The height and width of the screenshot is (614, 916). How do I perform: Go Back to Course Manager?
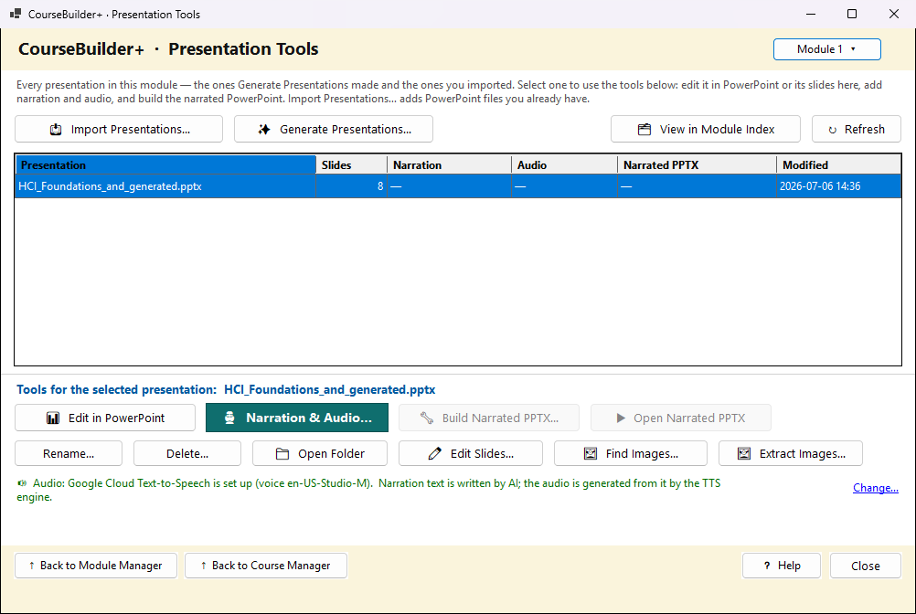tap(266, 566)
